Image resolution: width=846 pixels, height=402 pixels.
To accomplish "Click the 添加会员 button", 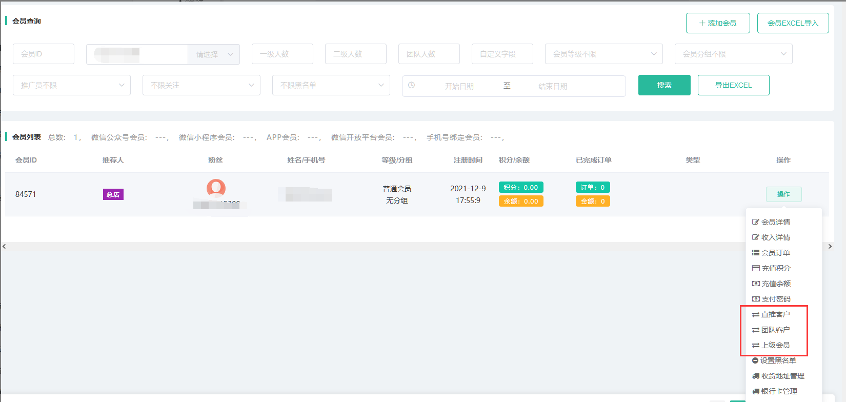I will click(717, 23).
